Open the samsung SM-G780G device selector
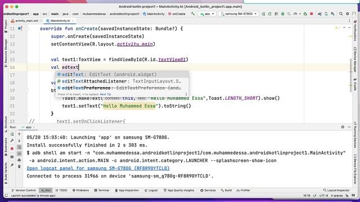This screenshot has height=202, width=360. coord(238,13)
